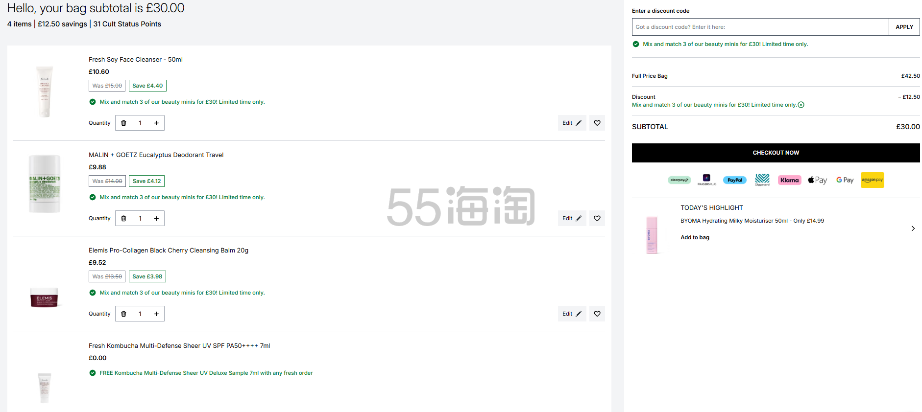Increase quantity of Fresh Soy Face Cleanser
This screenshot has height=412, width=922.
[x=156, y=123]
